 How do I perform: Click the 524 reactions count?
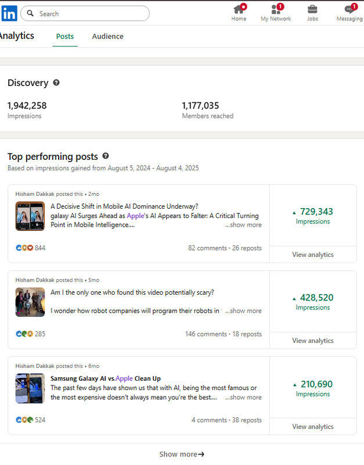(40, 420)
